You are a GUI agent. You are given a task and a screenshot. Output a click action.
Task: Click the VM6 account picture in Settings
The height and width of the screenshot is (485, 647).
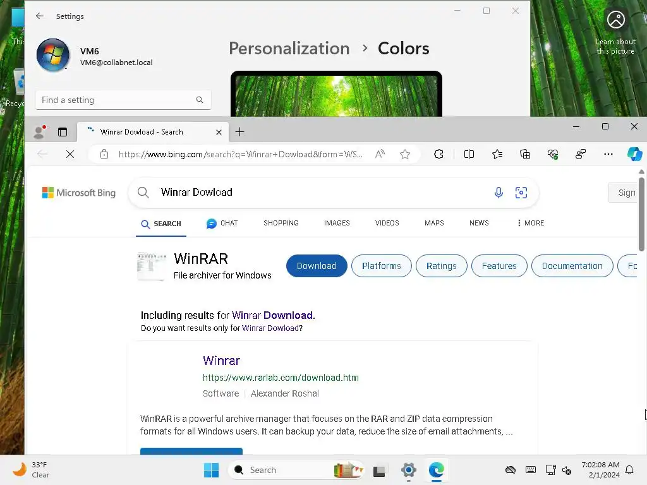53,55
